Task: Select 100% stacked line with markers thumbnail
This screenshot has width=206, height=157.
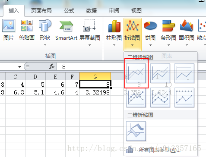Action: [x=184, y=97]
